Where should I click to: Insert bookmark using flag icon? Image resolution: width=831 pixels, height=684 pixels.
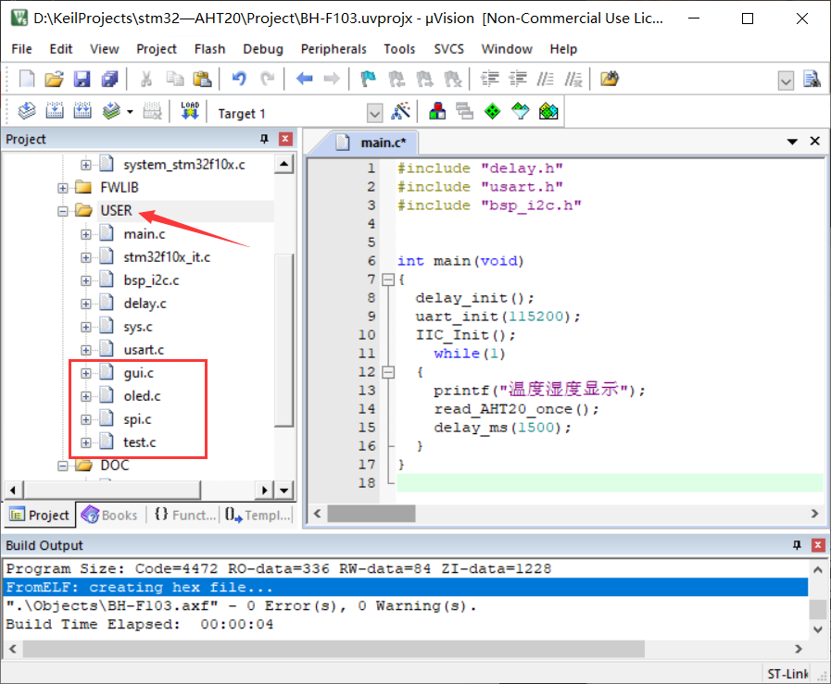click(x=369, y=79)
